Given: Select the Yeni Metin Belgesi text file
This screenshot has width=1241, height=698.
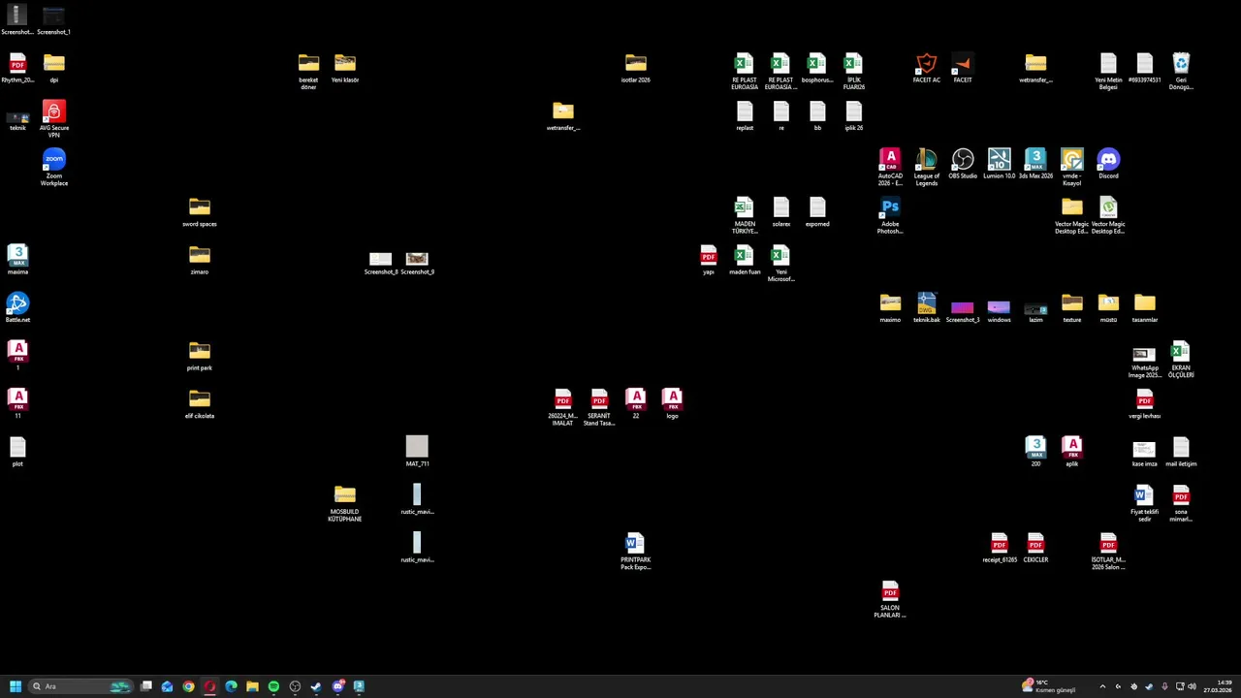Looking at the screenshot, I should [x=1108, y=72].
